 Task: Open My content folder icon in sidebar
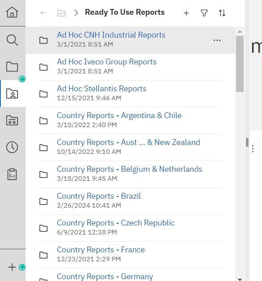tap(12, 67)
